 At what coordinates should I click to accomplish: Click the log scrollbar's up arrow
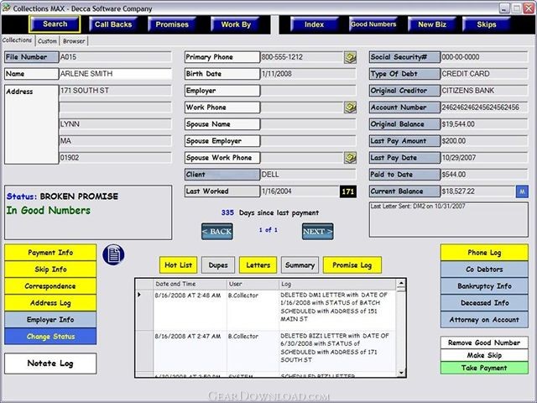[x=401, y=284]
